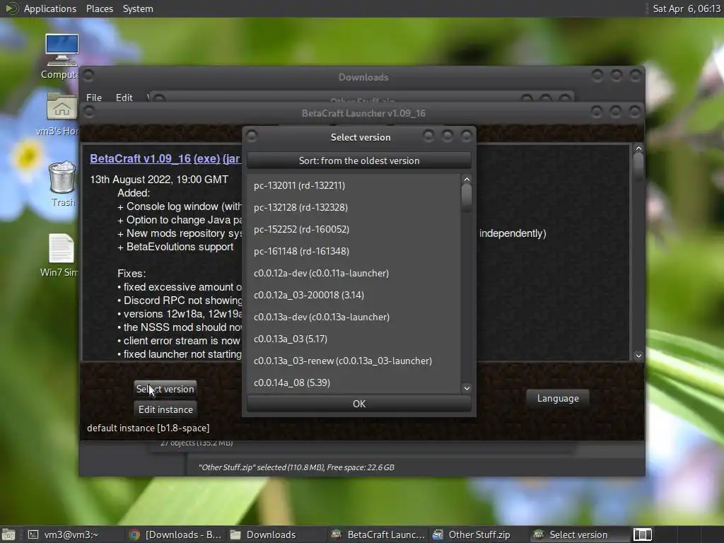The width and height of the screenshot is (724, 543).
Task: Open the Applications menu
Action: coord(50,8)
